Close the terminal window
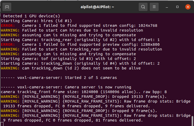This screenshot has width=194, height=126. pos(188,7)
